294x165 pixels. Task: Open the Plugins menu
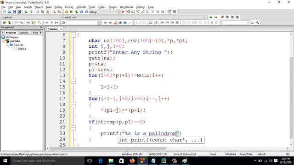113,7
